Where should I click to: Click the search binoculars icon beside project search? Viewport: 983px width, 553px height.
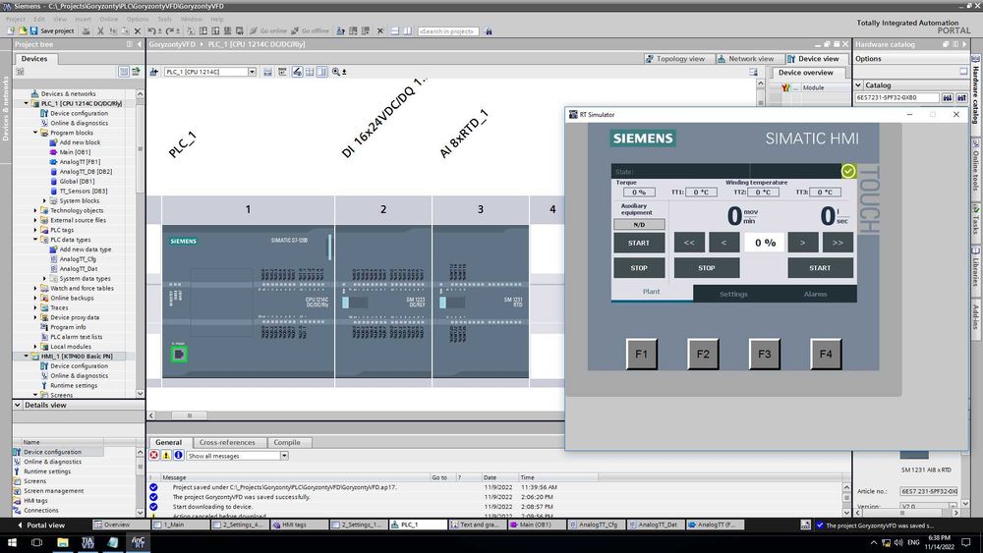(489, 30)
